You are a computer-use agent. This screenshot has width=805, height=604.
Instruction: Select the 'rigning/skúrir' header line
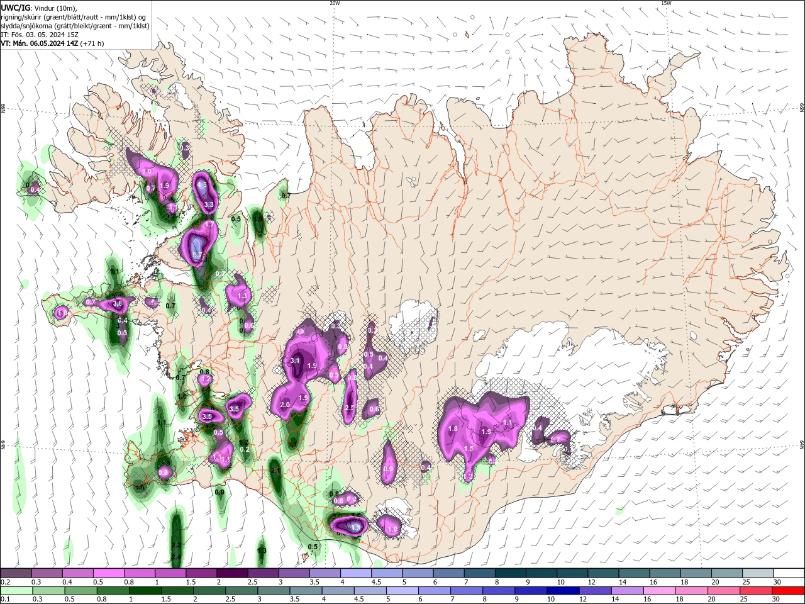(x=74, y=17)
